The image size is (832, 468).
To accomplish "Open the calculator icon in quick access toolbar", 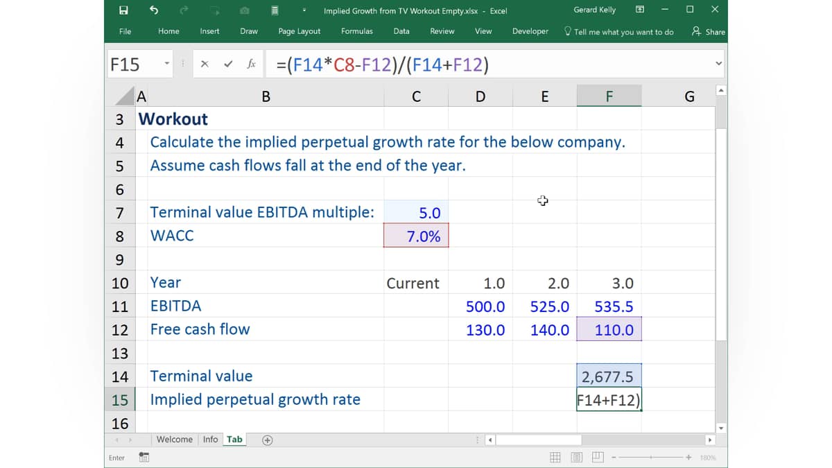I will coord(275,10).
